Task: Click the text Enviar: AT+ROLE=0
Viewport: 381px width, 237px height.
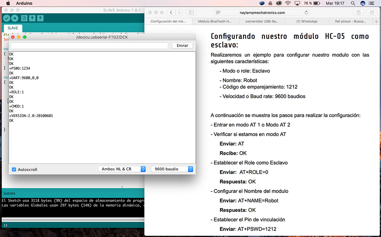Action: coord(244,172)
